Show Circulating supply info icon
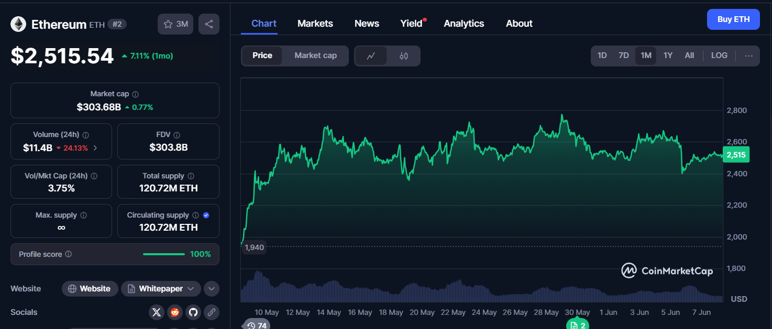This screenshot has height=329, width=772. click(195, 215)
